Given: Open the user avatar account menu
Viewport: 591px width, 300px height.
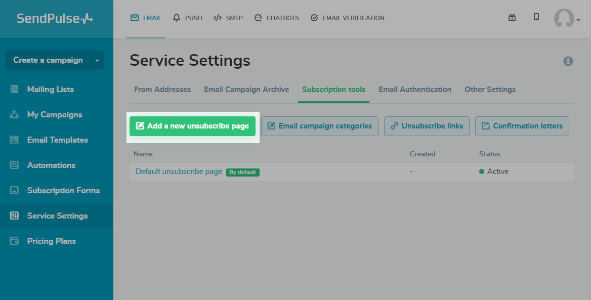Looking at the screenshot, I should 566,19.
